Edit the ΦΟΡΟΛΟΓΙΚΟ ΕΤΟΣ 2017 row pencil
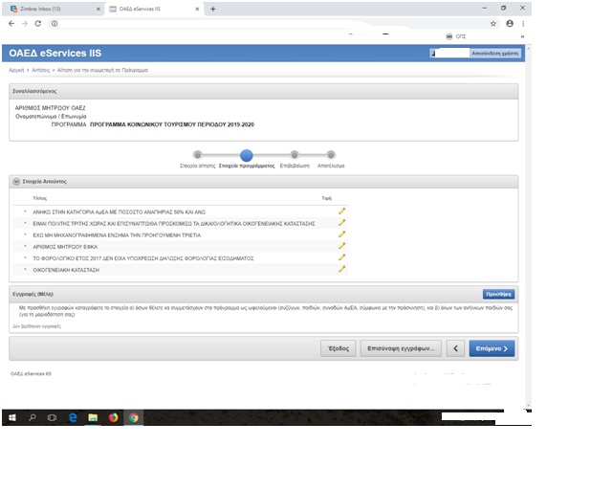Viewport: 612px width, 490px height. (341, 257)
